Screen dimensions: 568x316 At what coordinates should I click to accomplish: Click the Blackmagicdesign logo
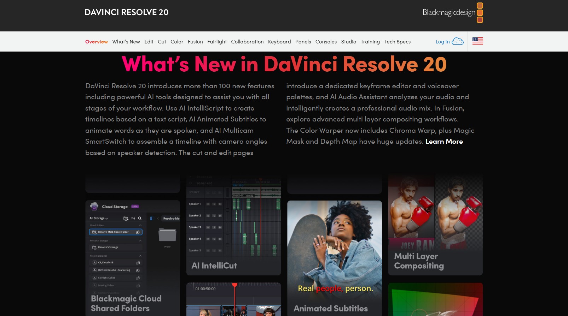[453, 12]
